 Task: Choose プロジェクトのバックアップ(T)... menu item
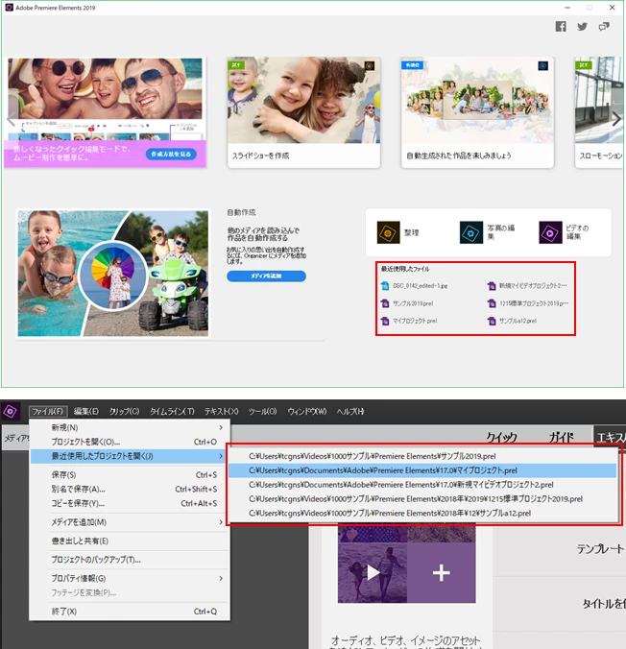pyautogui.click(x=130, y=560)
